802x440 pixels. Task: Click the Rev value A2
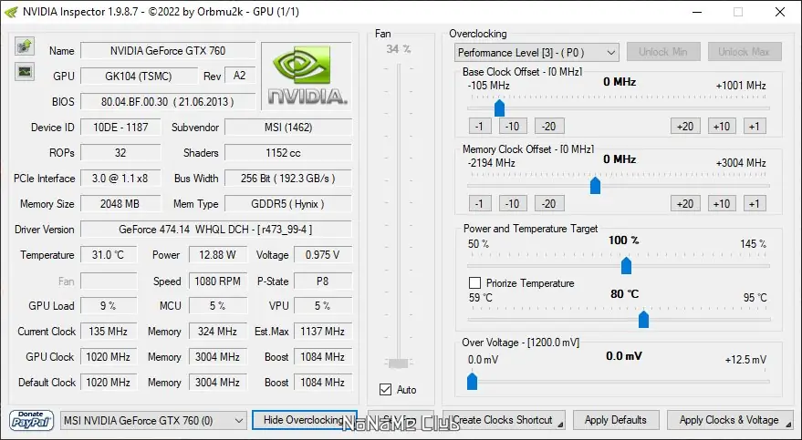[240, 76]
